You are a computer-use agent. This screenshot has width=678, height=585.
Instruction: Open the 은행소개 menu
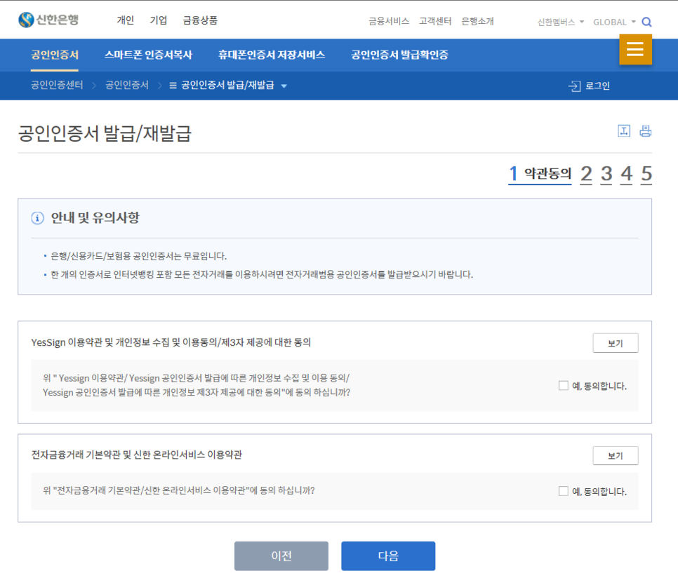[477, 21]
